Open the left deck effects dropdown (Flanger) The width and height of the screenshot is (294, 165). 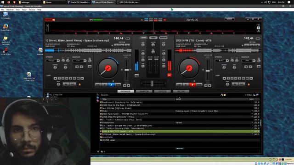click(53, 60)
